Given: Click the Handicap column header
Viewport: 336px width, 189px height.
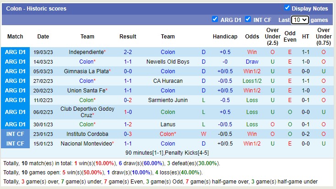Looking at the screenshot, I should (x=225, y=37).
